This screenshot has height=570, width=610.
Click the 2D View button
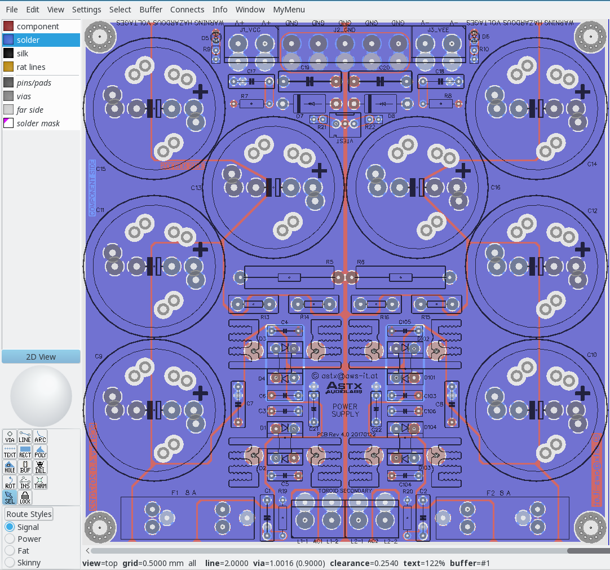pyautogui.click(x=41, y=357)
